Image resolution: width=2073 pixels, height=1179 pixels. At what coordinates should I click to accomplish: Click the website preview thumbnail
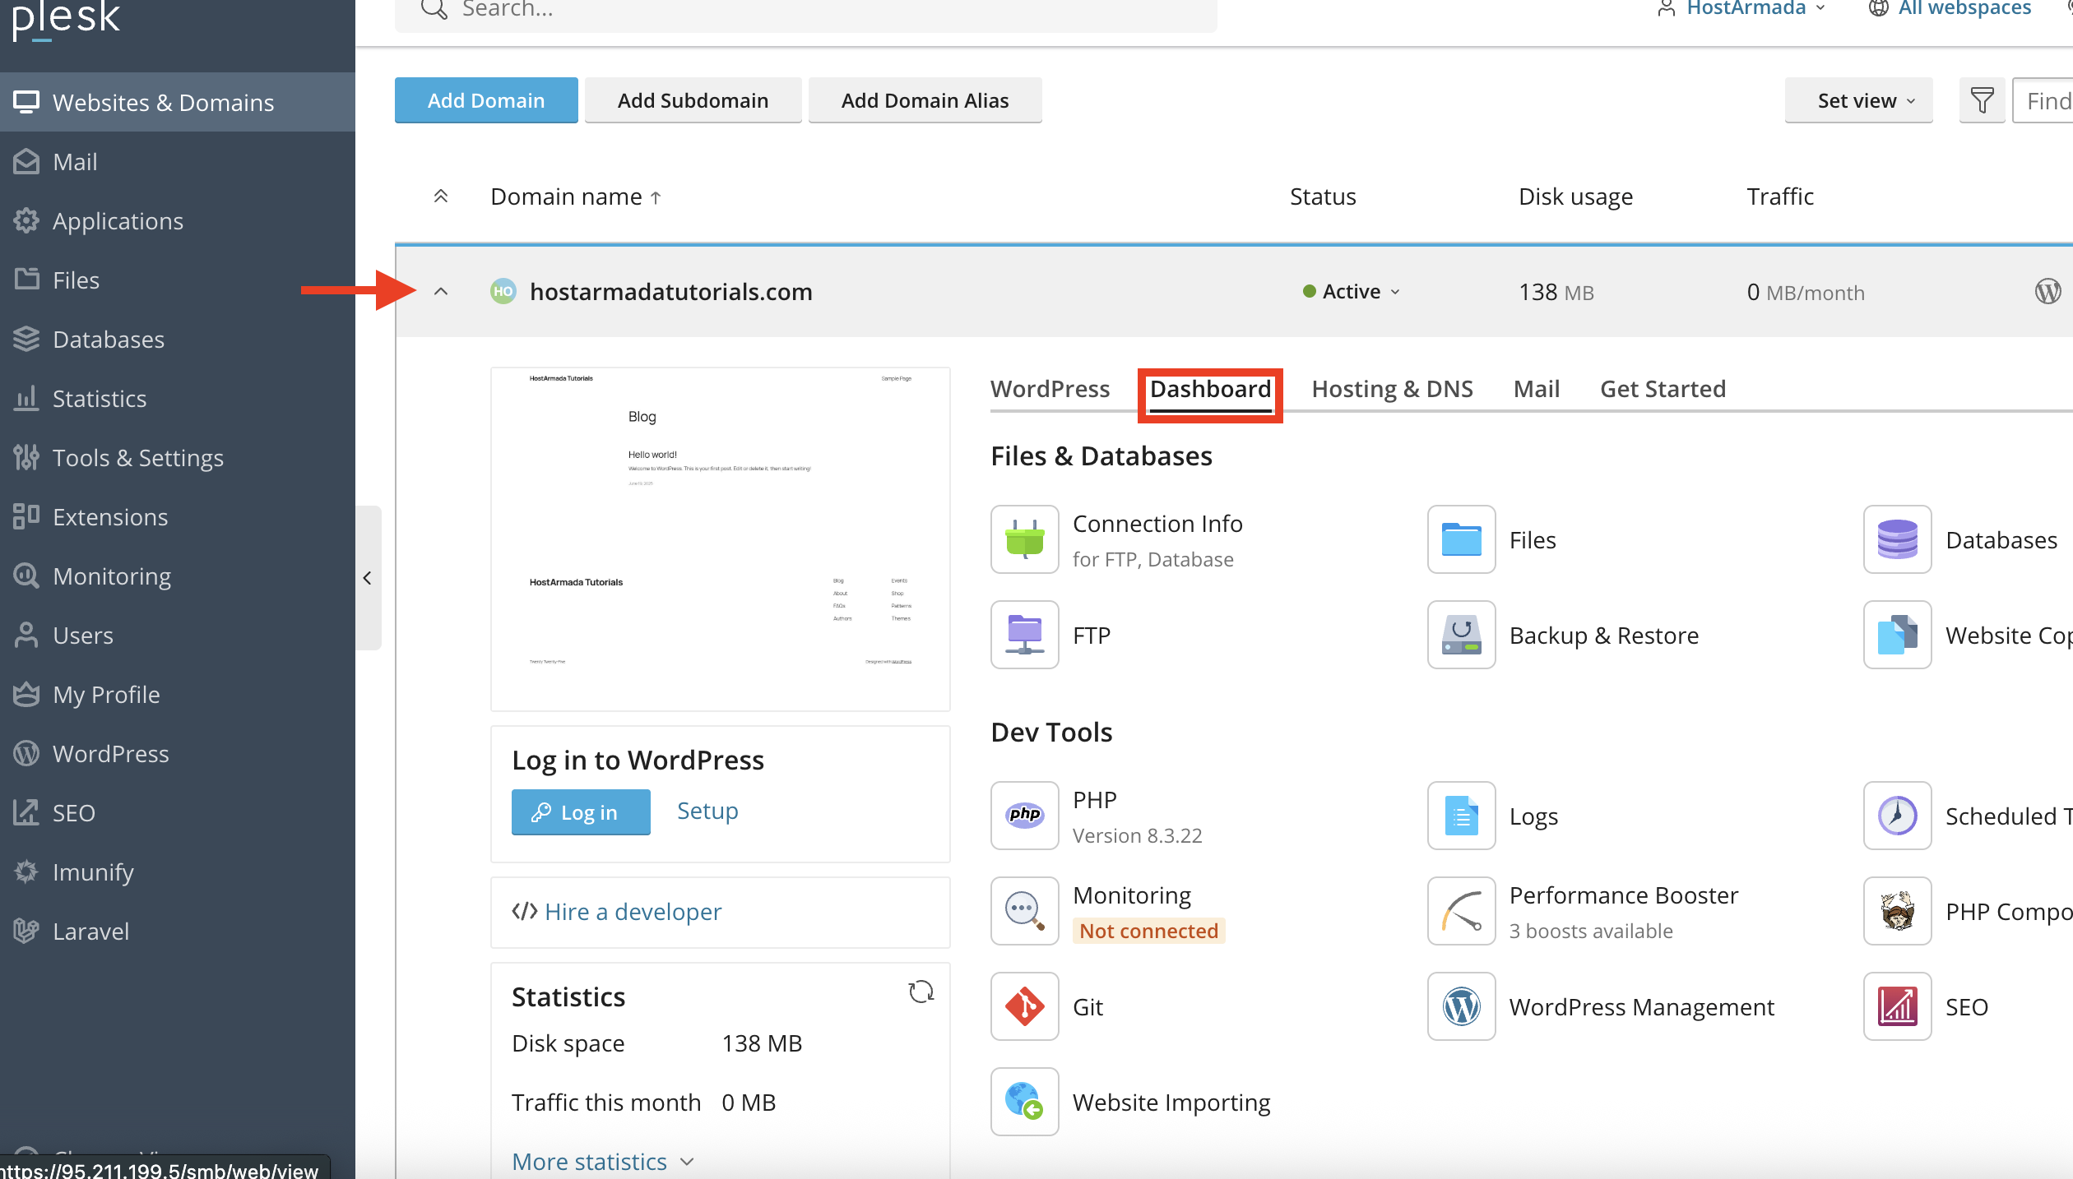720,539
